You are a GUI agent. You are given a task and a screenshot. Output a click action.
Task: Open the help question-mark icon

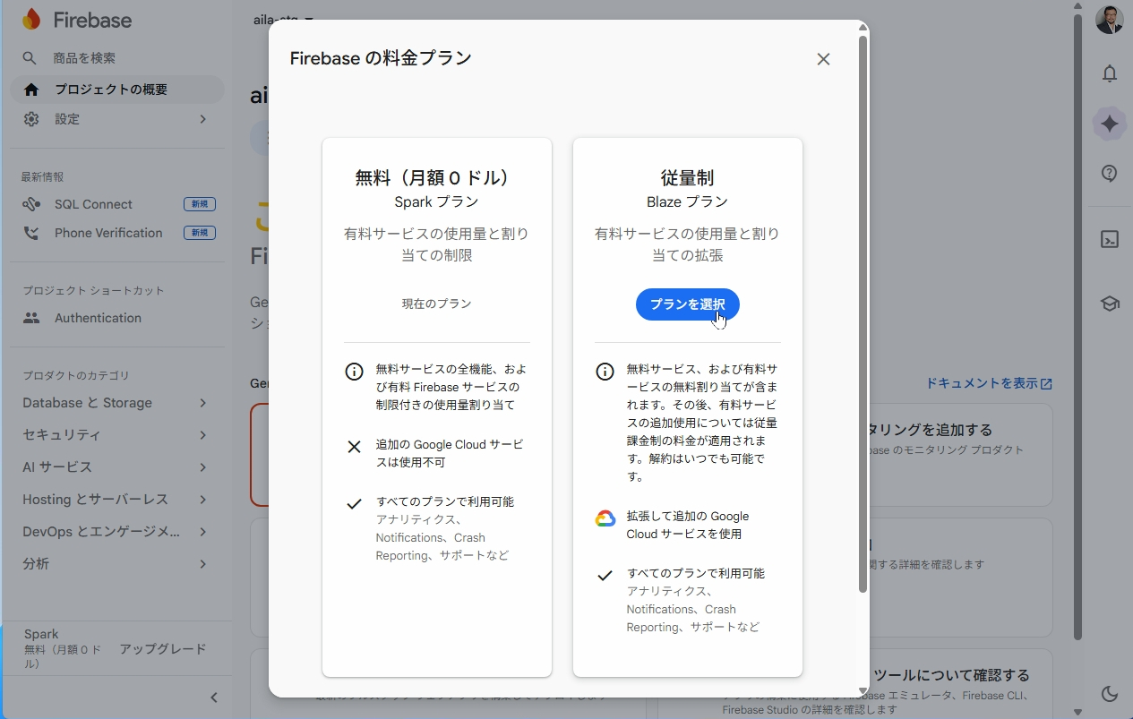tap(1110, 174)
